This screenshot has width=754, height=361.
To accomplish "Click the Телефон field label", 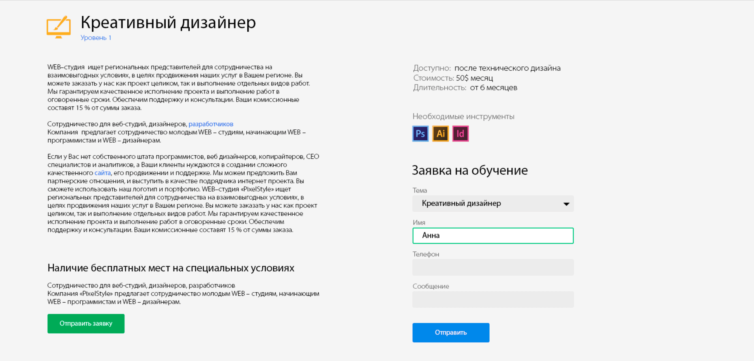I will [426, 255].
